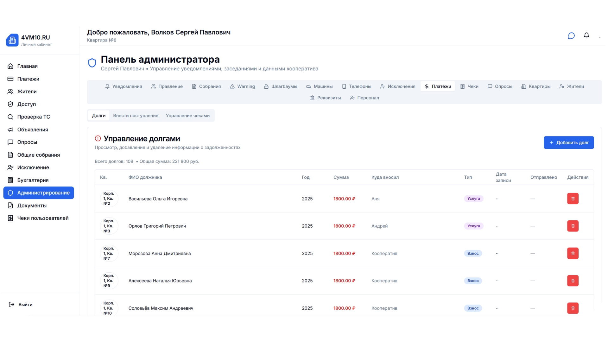608x342 pixels.
Task: Select Бухгалтерия in the sidebar
Action: click(33, 180)
